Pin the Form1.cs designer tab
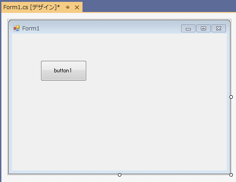 (67, 7)
